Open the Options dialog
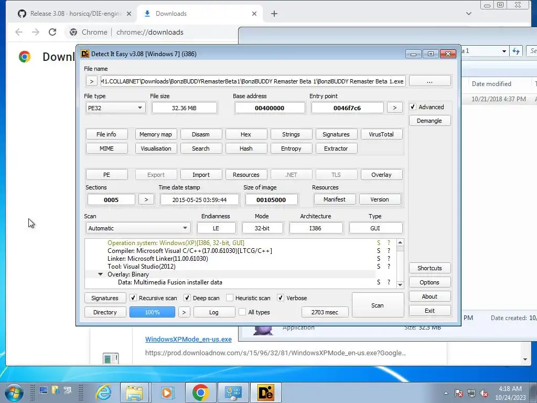Screen dimensions: 537x403 coord(429,282)
